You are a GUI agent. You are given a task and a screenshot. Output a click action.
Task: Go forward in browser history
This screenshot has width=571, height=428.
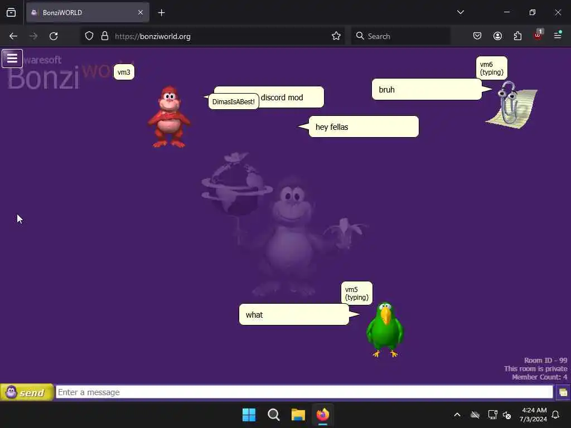(x=33, y=36)
